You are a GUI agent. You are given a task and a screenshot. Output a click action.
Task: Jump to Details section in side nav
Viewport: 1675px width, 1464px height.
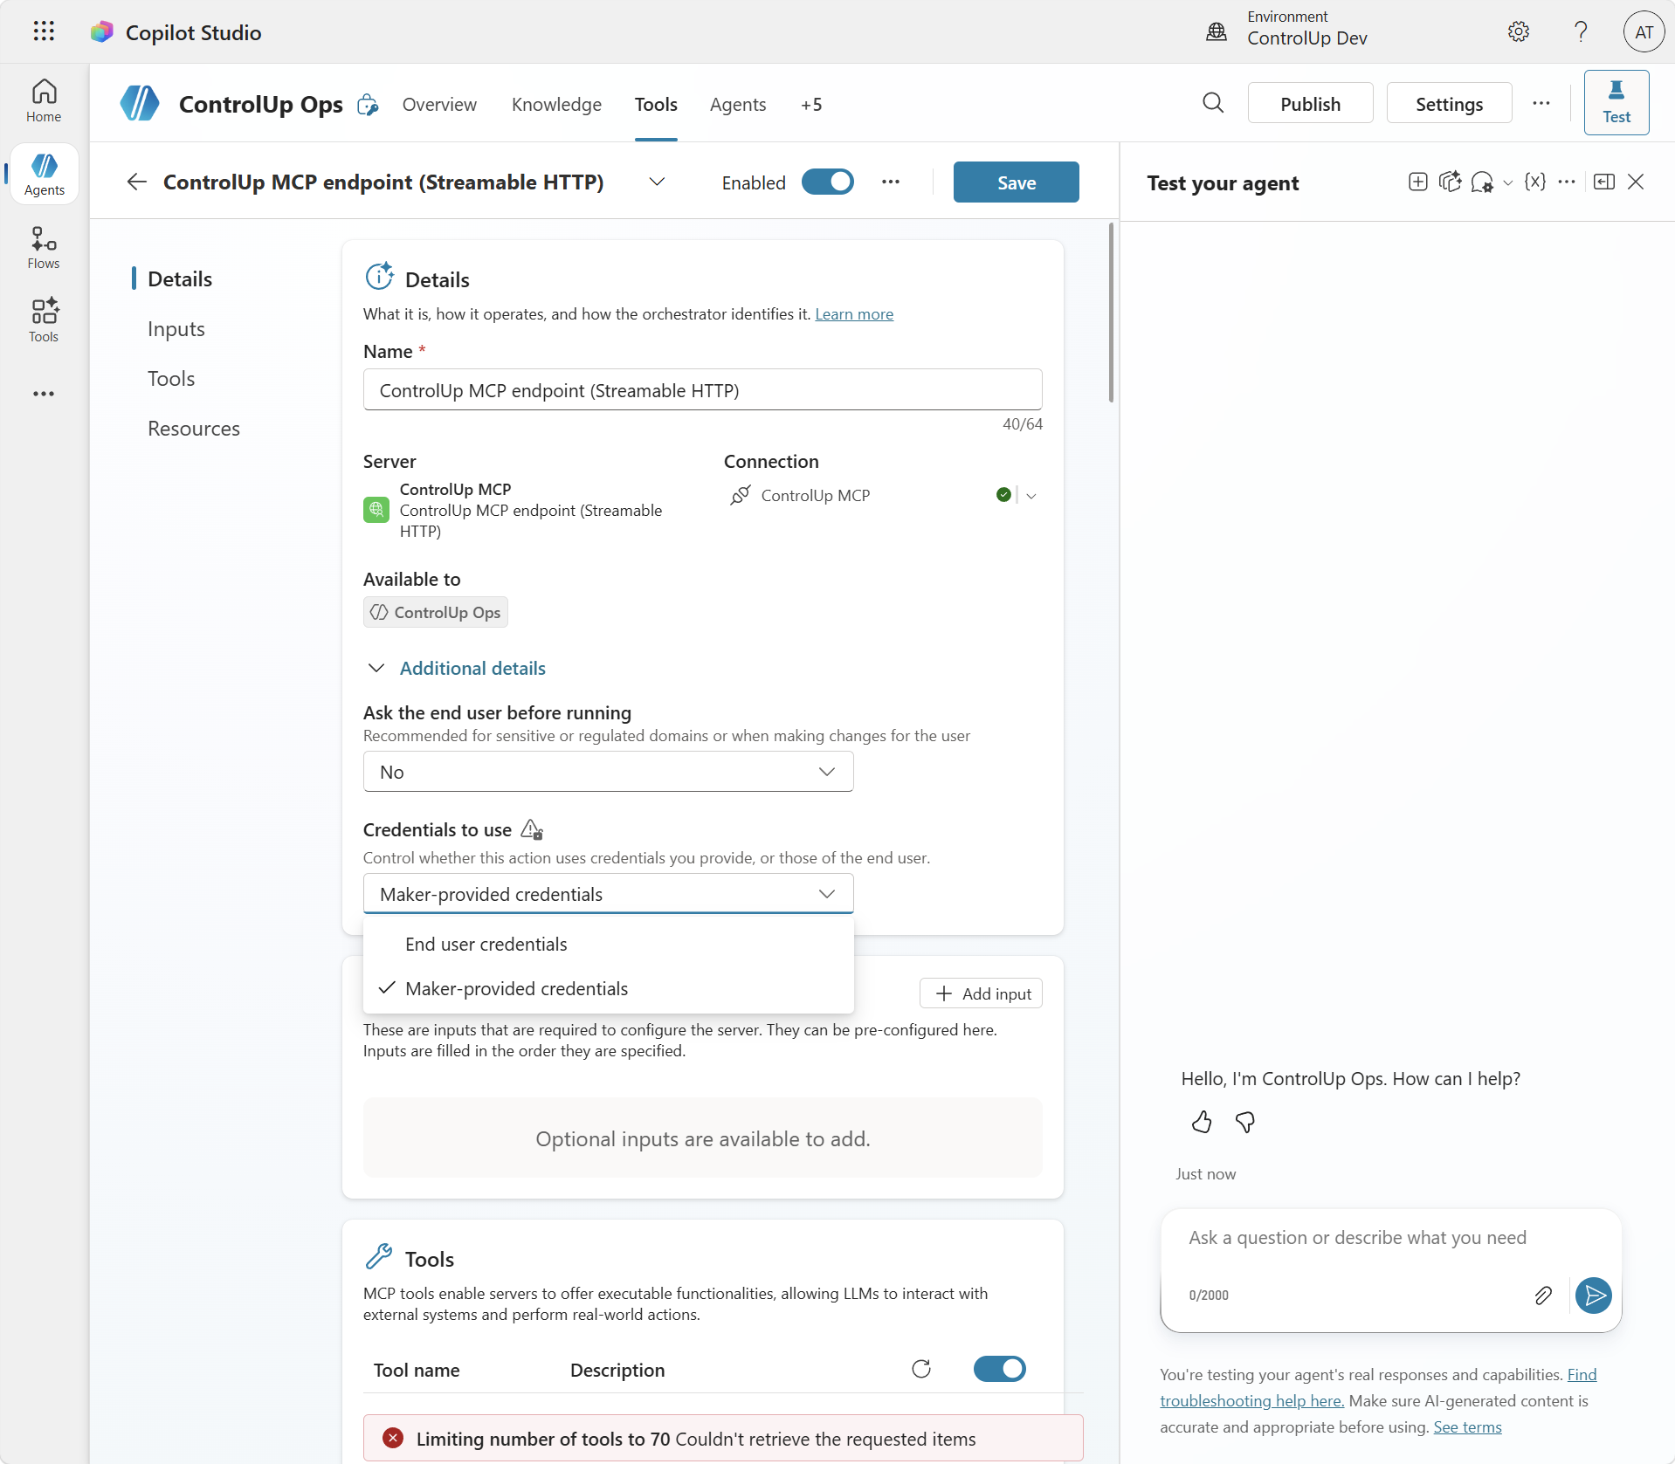pyautogui.click(x=180, y=279)
